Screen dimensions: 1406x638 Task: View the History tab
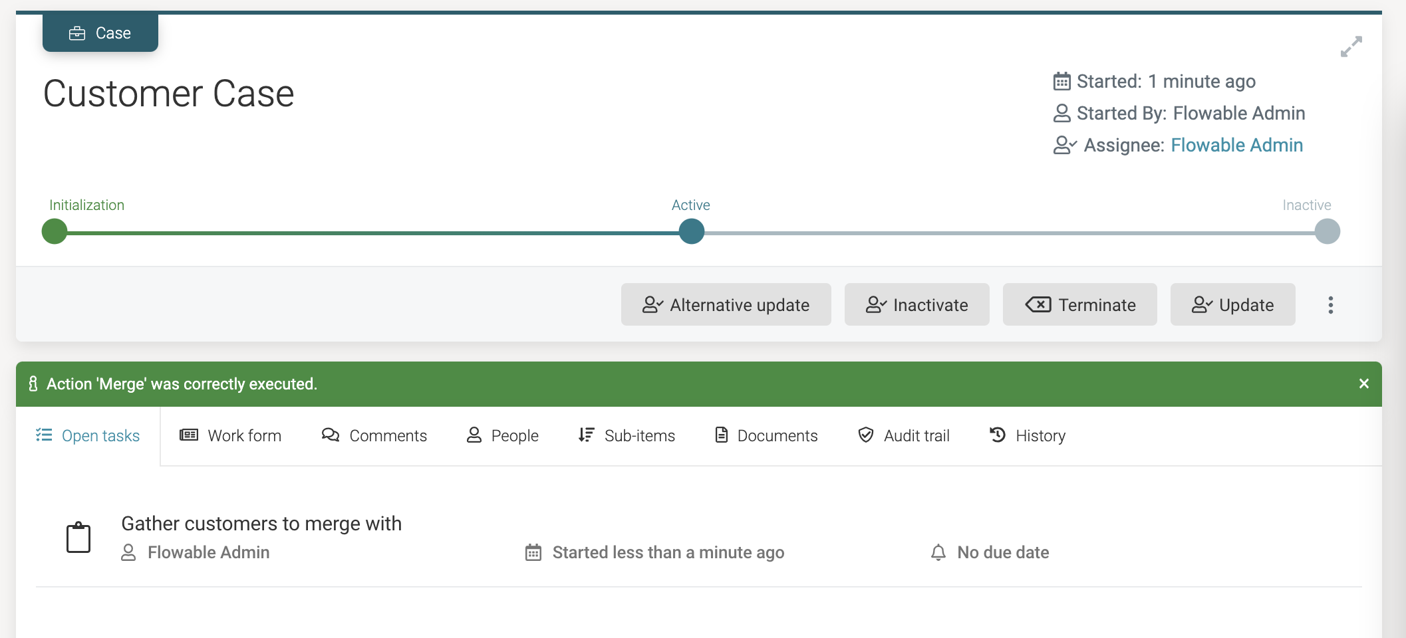point(1028,436)
